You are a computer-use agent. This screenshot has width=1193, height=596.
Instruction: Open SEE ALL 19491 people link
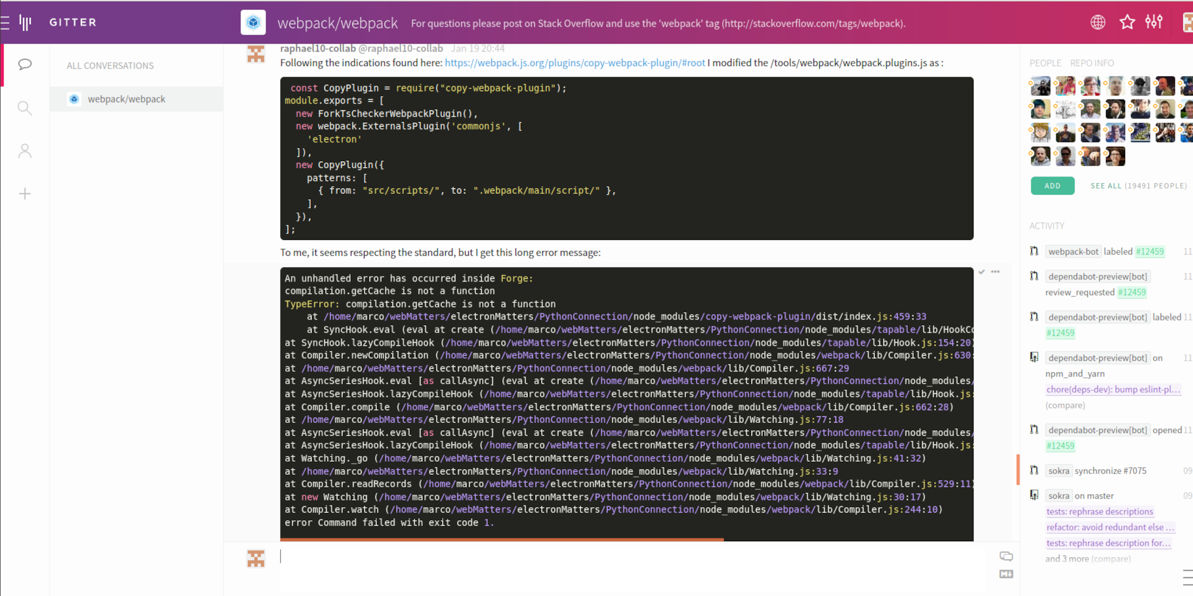[1138, 186]
